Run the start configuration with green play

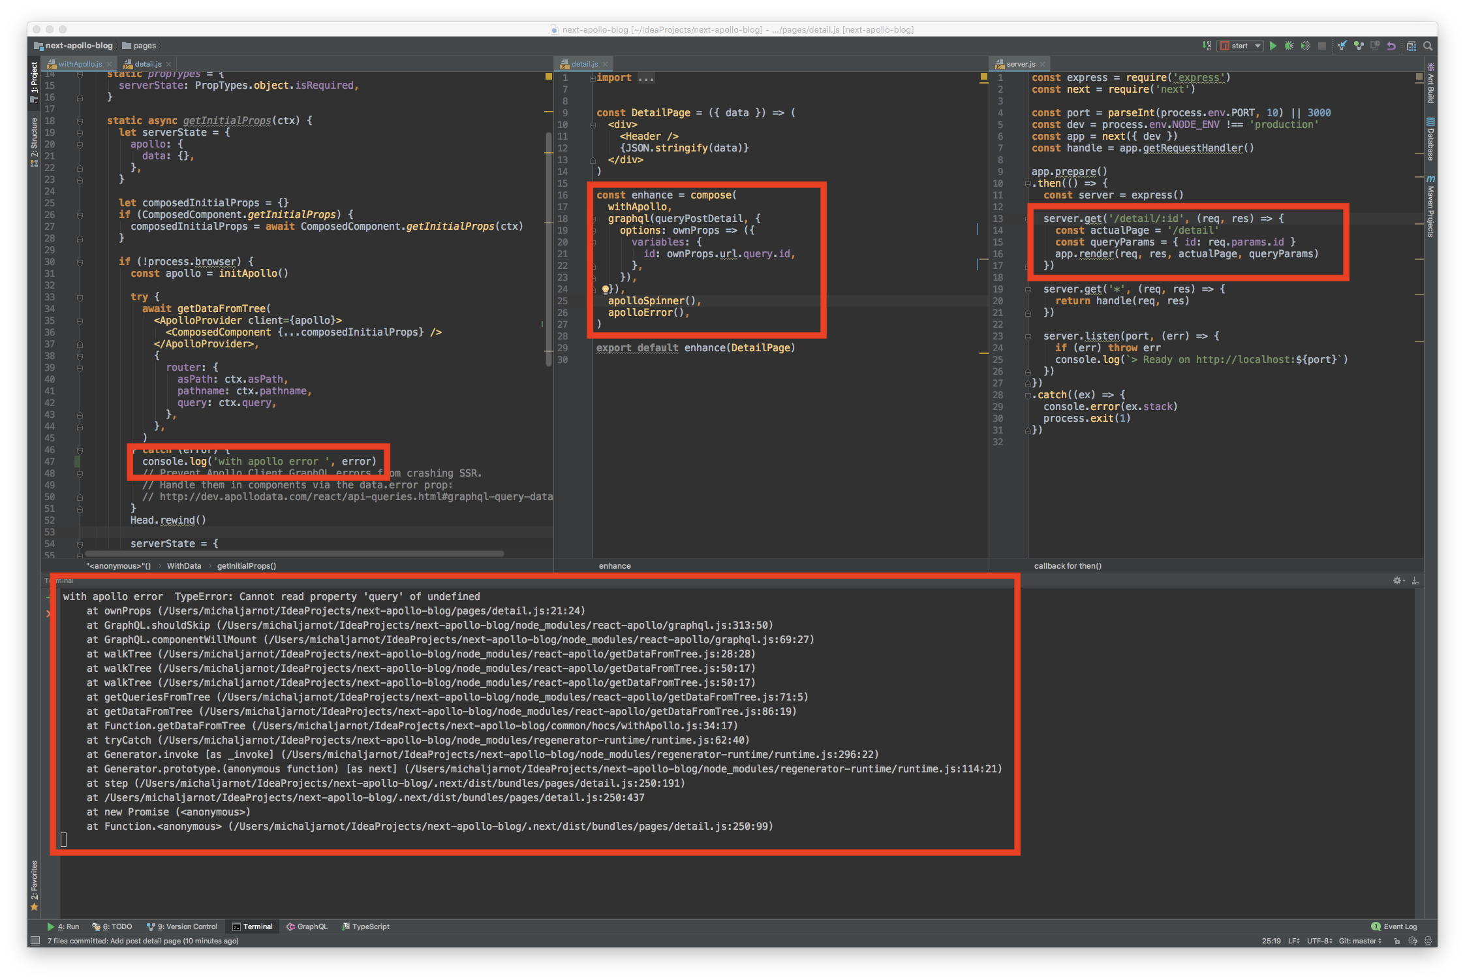click(1272, 46)
